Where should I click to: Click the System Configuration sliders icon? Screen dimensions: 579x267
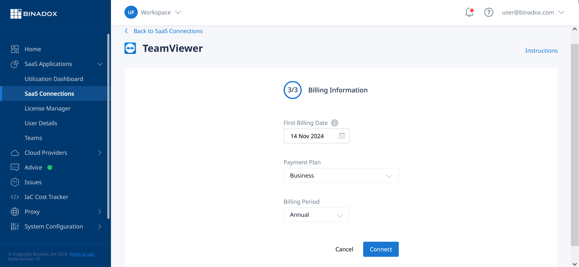(15, 226)
